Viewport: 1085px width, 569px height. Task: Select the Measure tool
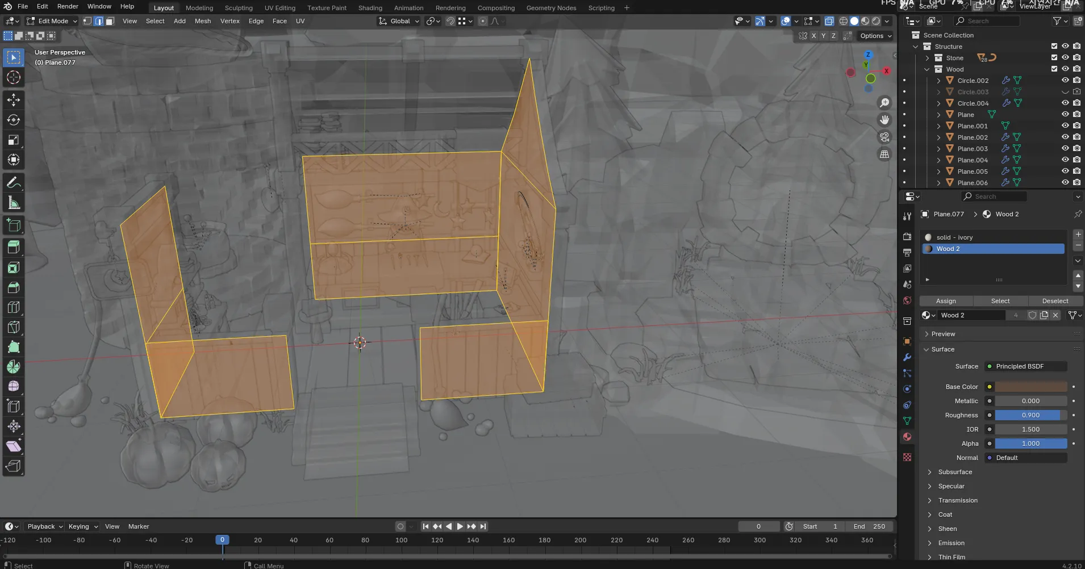14,203
